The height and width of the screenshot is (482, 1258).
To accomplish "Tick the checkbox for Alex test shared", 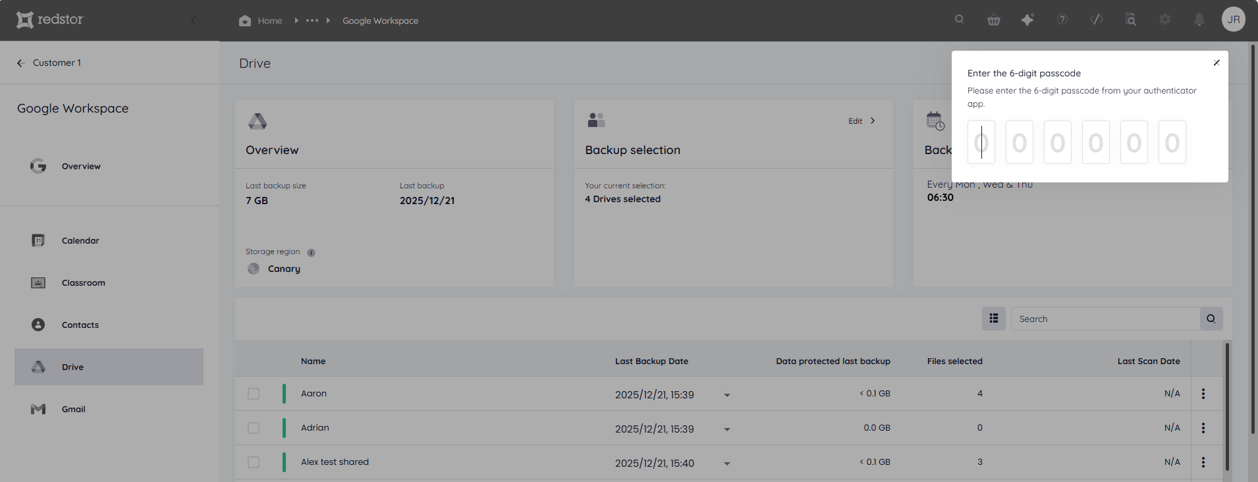I will [x=254, y=462].
